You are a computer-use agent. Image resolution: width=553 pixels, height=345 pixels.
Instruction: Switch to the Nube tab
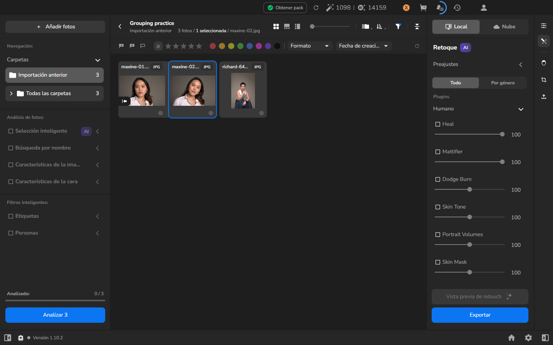click(x=504, y=27)
